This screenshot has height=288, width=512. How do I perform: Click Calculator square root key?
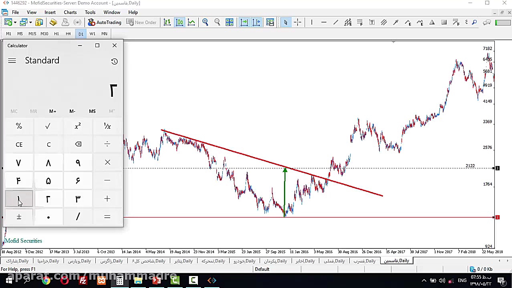(48, 126)
